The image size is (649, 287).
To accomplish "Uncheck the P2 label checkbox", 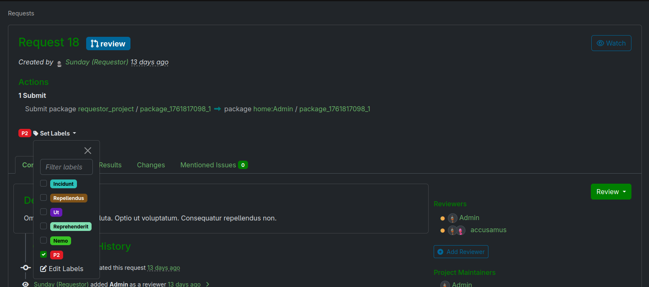I will 43,254.
